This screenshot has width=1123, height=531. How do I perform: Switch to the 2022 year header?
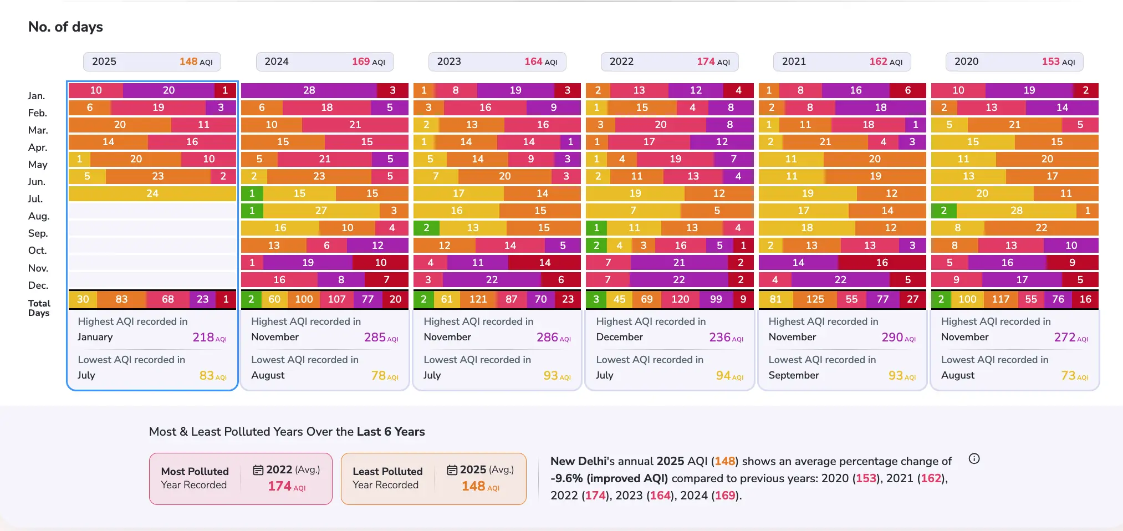669,62
